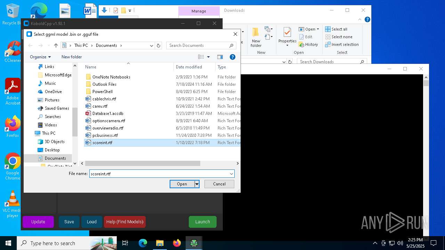
Task: Click the This PC breadcrumb
Action: 81,45
